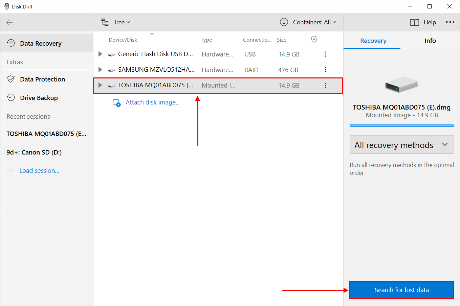Sort by Connection column header
Image resolution: width=460 pixels, height=306 pixels.
coord(257,40)
